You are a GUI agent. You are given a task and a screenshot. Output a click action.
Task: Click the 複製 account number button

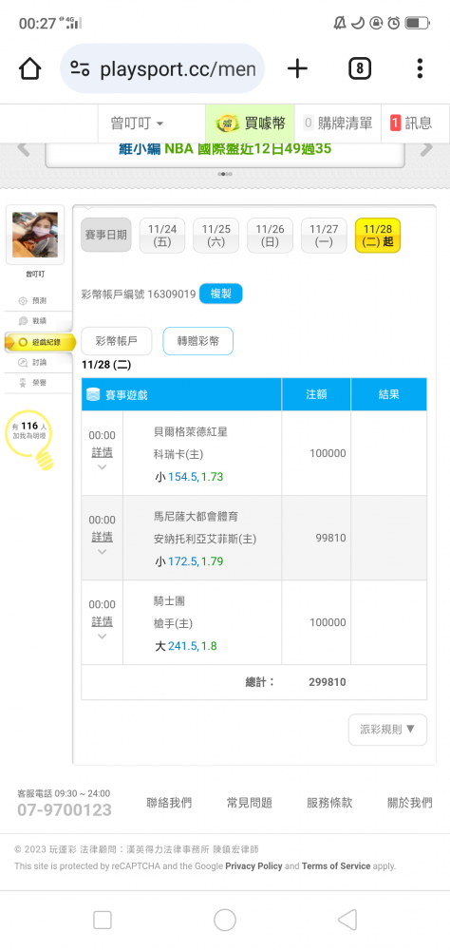[x=220, y=294]
